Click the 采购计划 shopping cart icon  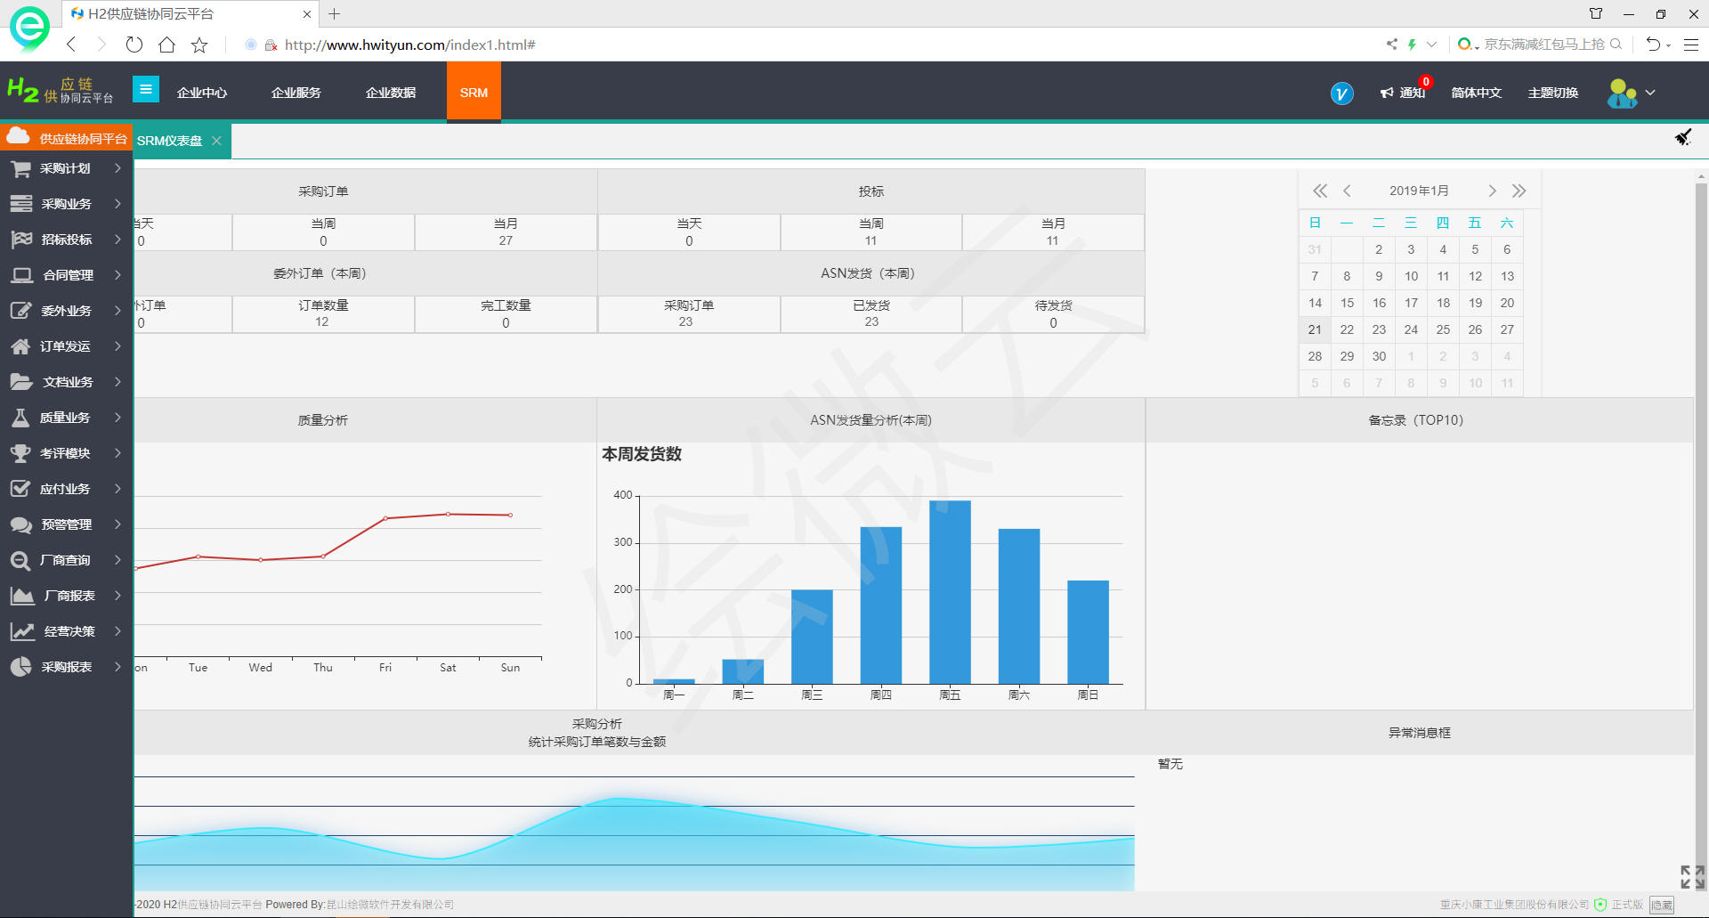coord(20,168)
